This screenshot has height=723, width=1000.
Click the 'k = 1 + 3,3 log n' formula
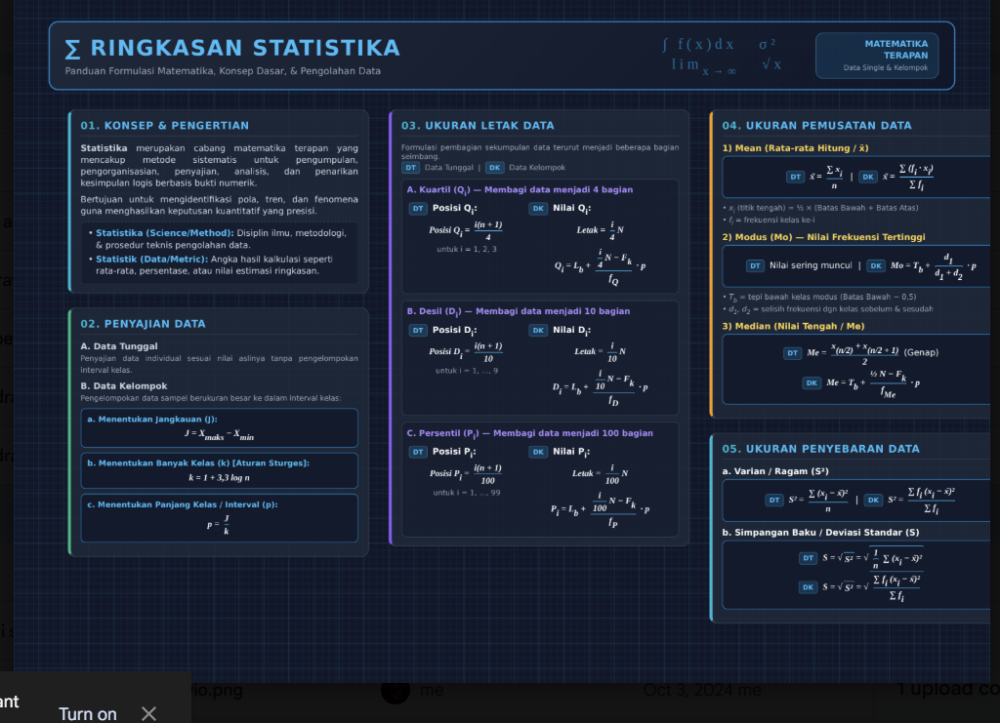(219, 478)
